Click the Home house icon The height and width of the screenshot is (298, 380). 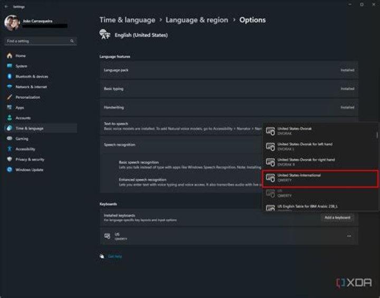click(9, 55)
